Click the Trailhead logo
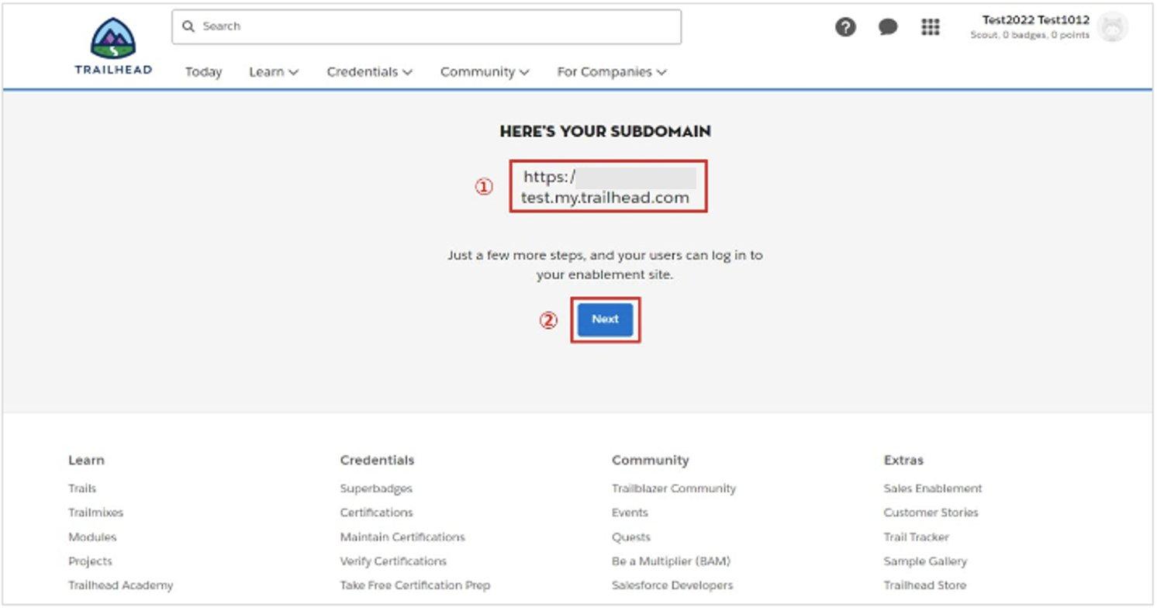Image resolution: width=1157 pixels, height=611 pixels. click(113, 47)
